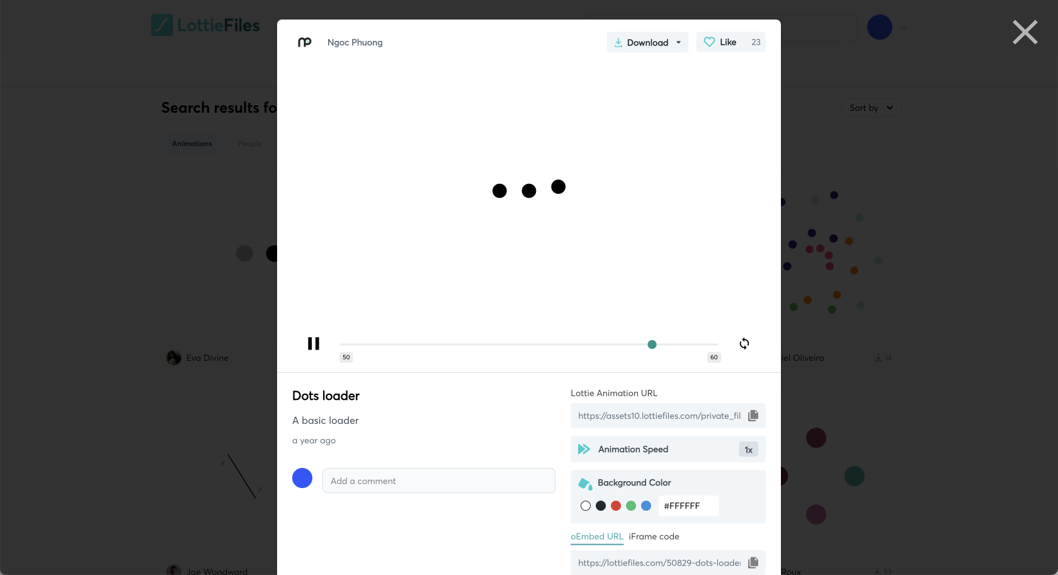This screenshot has width=1058, height=575.
Task: Click the Animation Speed arrows icon
Action: [584, 449]
